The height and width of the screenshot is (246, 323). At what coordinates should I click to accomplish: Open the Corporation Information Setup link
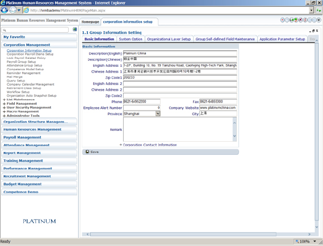[x=29, y=50]
